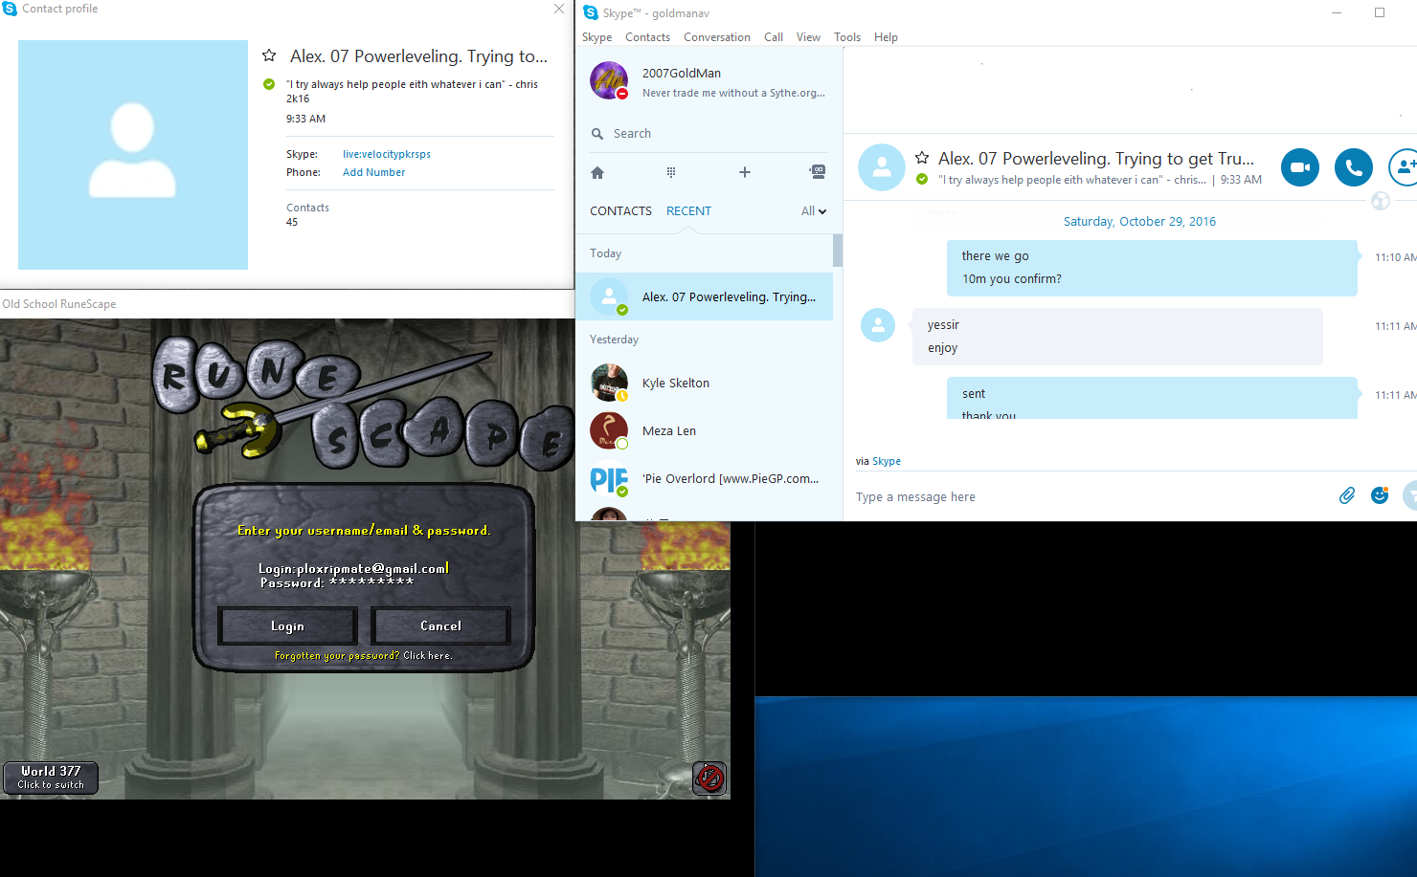Click the Add Number link
The height and width of the screenshot is (877, 1417).
pyautogui.click(x=374, y=172)
